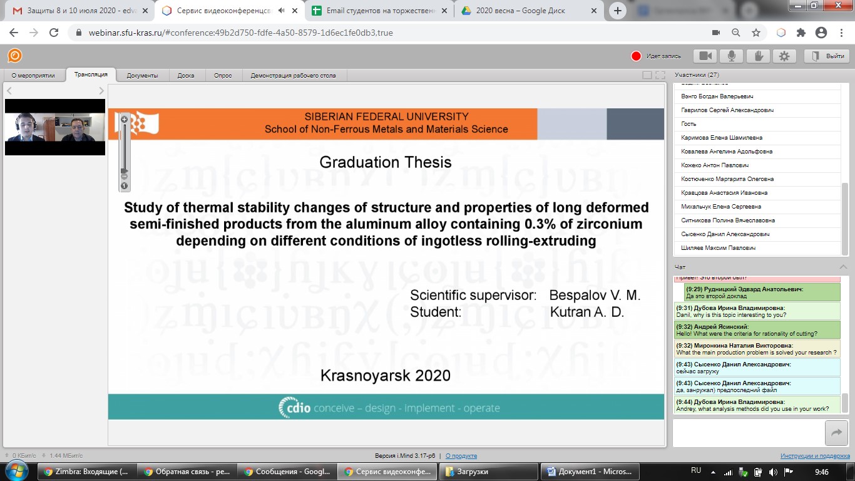Select participant Шиляев Максим Павлович

coord(757,248)
